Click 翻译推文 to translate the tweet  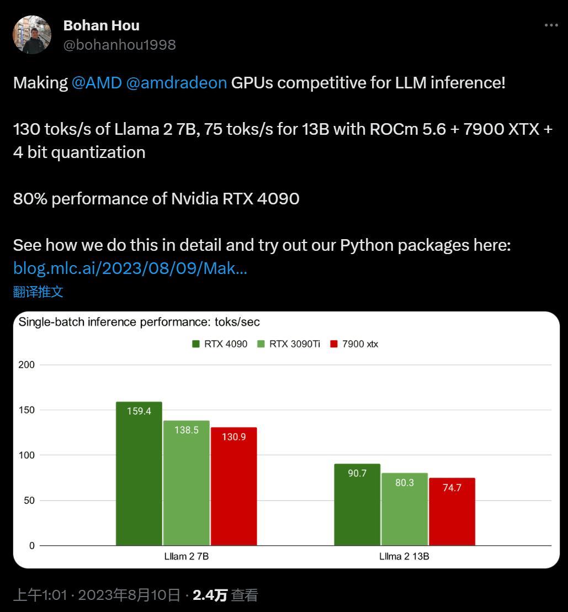tap(38, 292)
